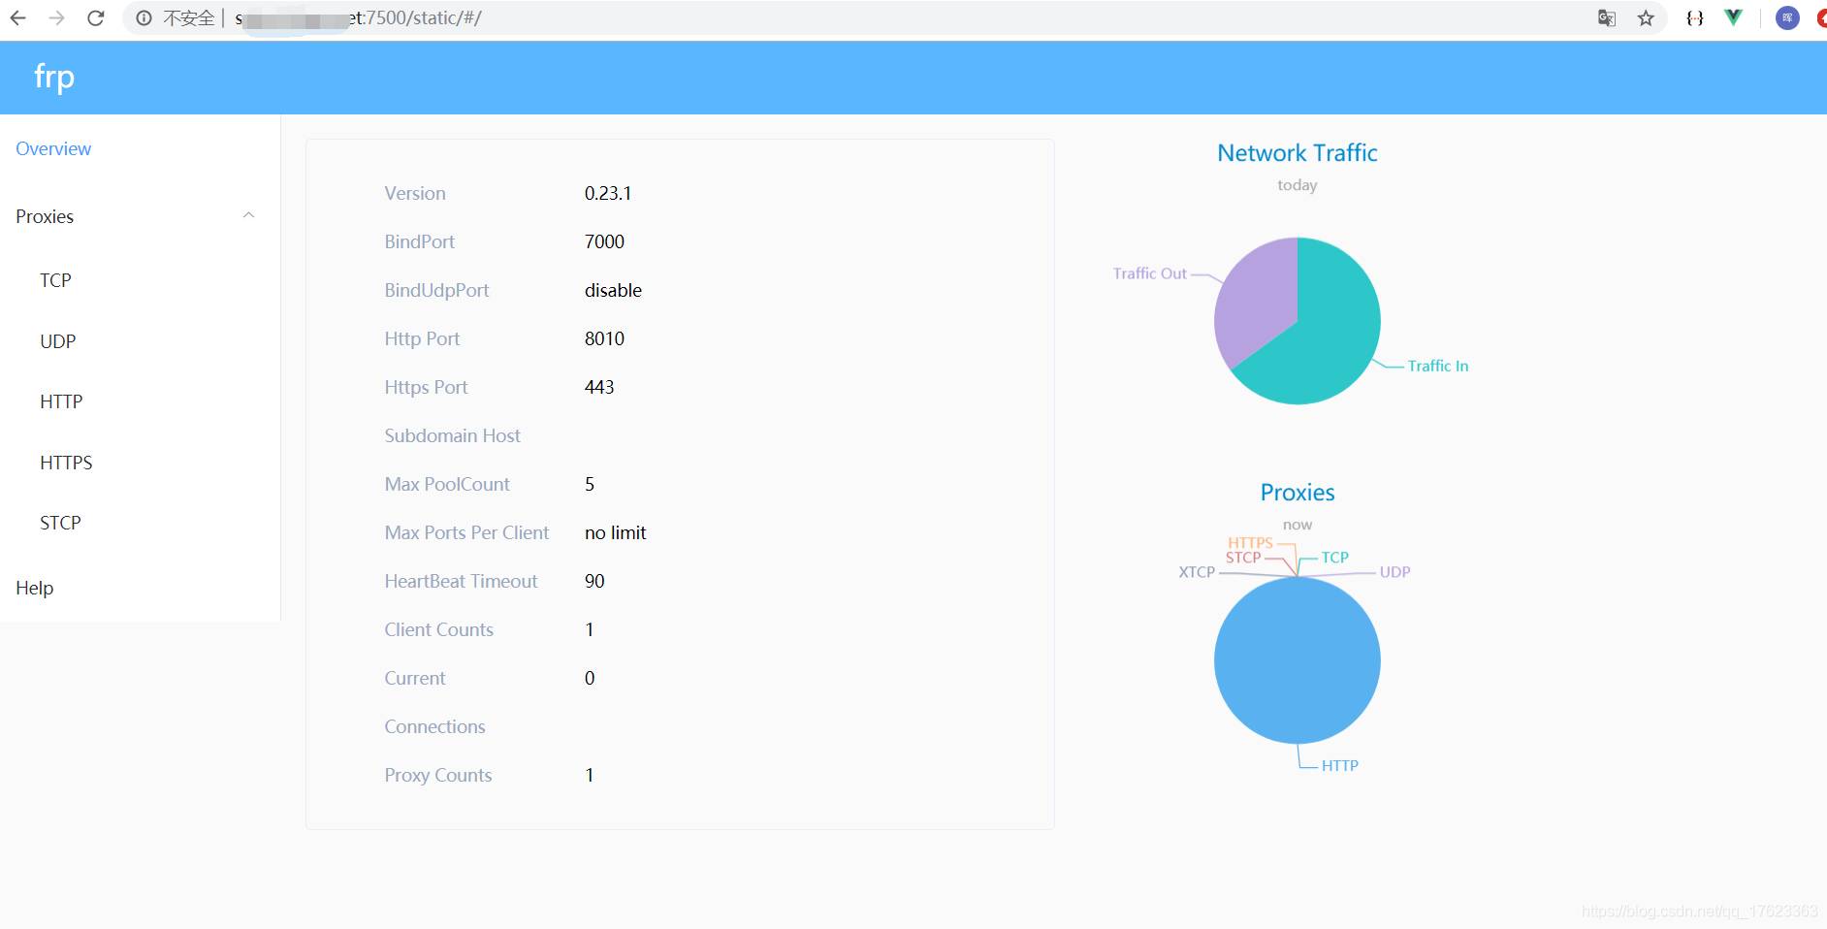
Task: Click the address bar URL
Action: (359, 18)
